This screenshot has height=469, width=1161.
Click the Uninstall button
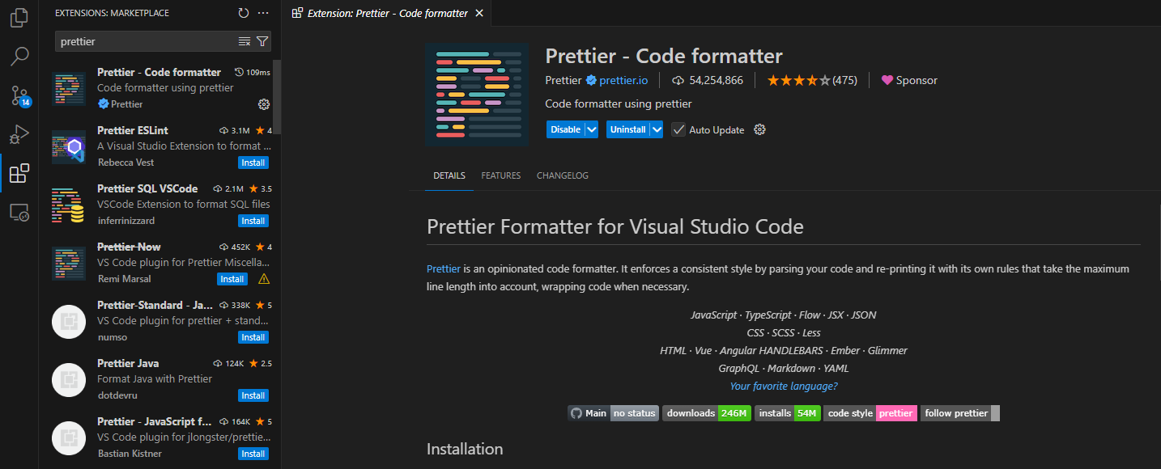click(628, 129)
